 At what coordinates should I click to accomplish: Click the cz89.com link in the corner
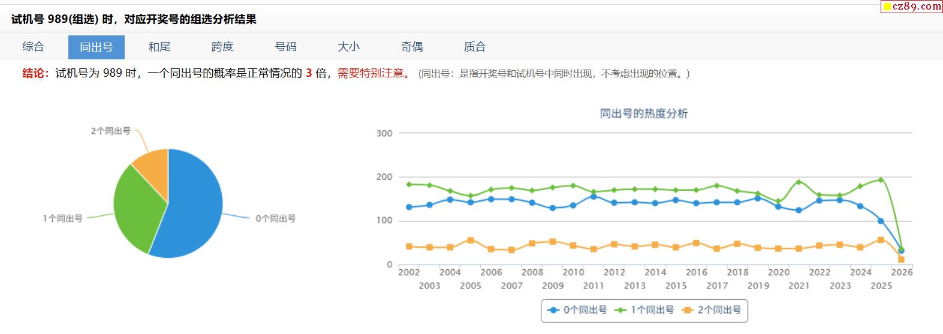912,7
